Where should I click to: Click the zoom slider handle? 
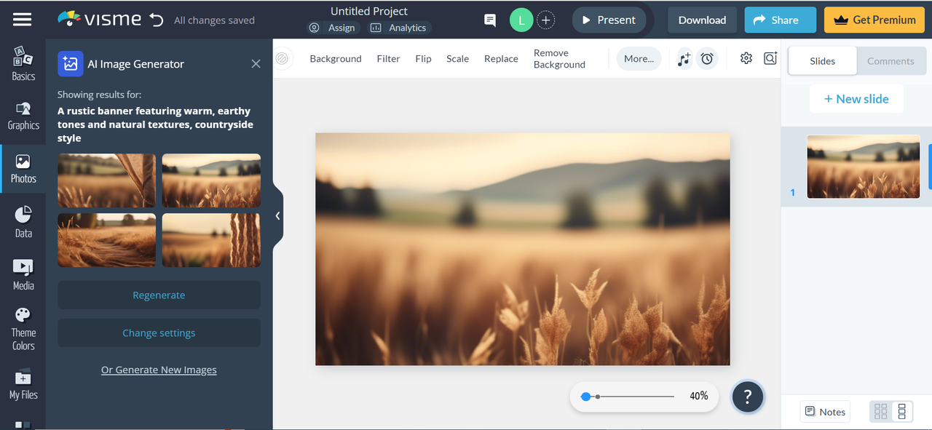coord(585,397)
